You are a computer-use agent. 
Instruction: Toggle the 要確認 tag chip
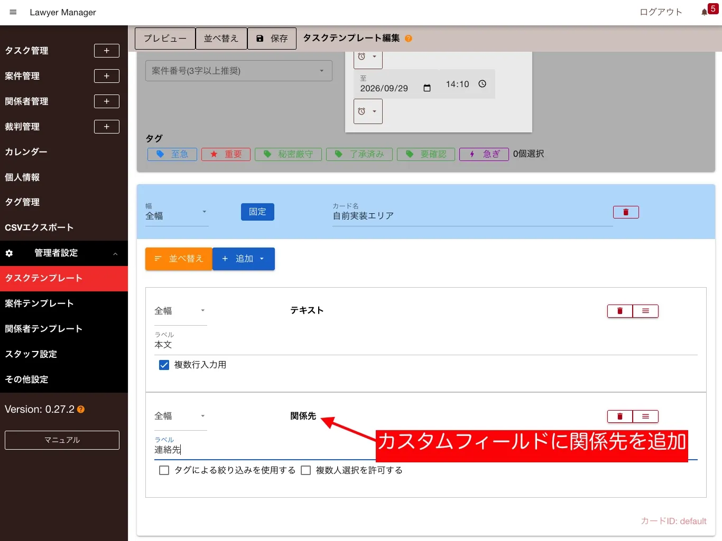426,154
